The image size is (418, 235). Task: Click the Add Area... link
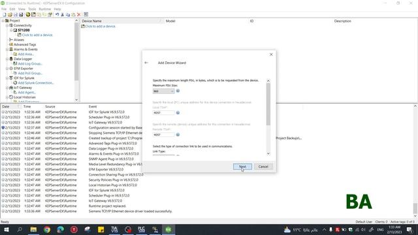26,54
